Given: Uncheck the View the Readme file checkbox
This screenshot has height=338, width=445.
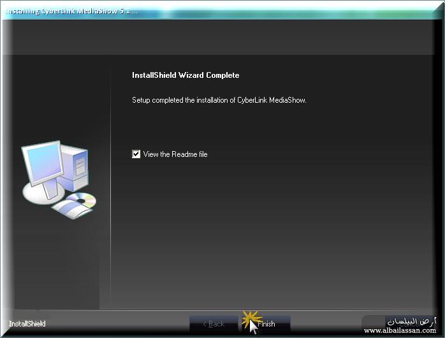Looking at the screenshot, I should [136, 154].
